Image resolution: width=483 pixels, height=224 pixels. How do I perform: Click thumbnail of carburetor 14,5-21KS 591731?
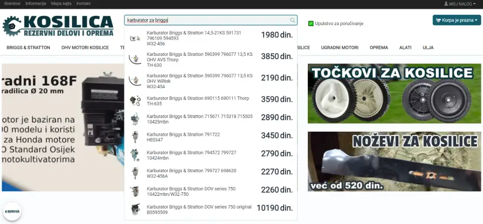coord(135,38)
